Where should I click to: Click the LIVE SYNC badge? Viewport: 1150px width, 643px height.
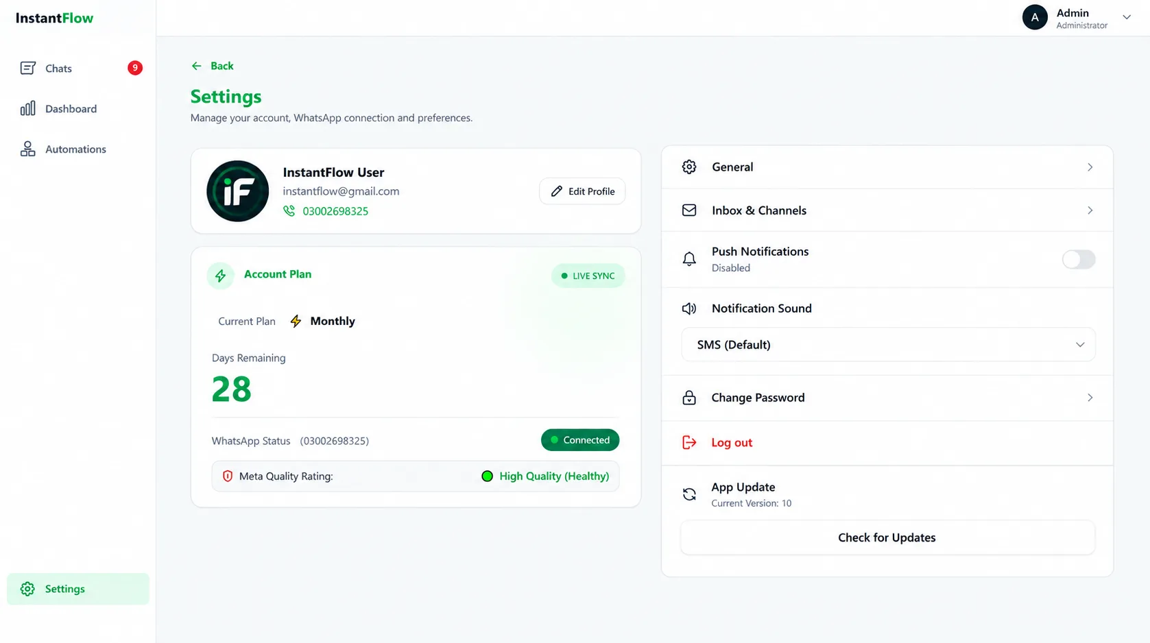click(x=588, y=276)
